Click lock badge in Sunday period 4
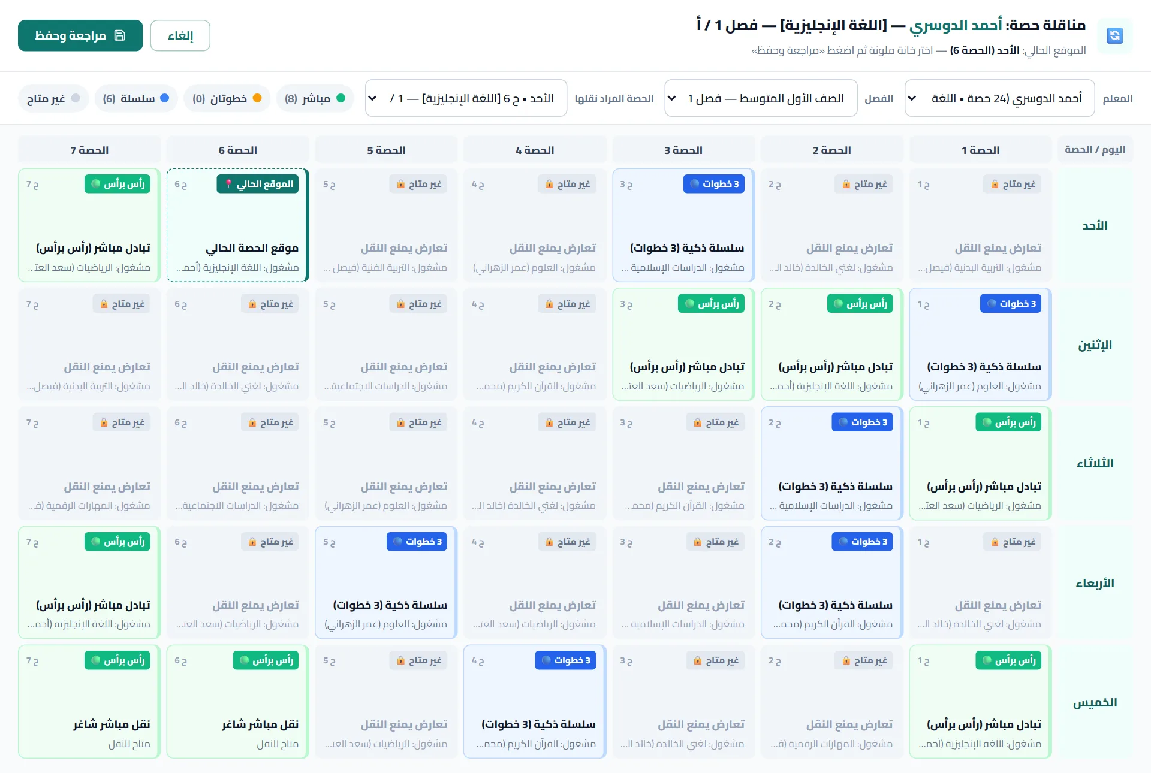The height and width of the screenshot is (773, 1151). 567,184
